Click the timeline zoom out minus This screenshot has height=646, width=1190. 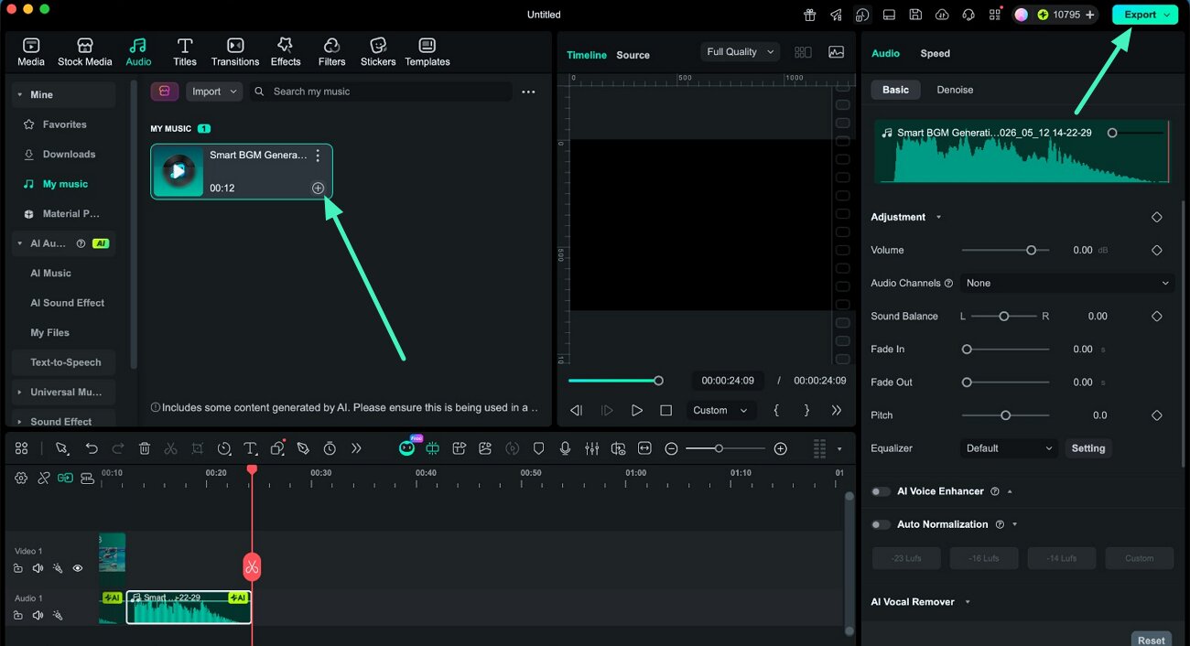(x=671, y=448)
